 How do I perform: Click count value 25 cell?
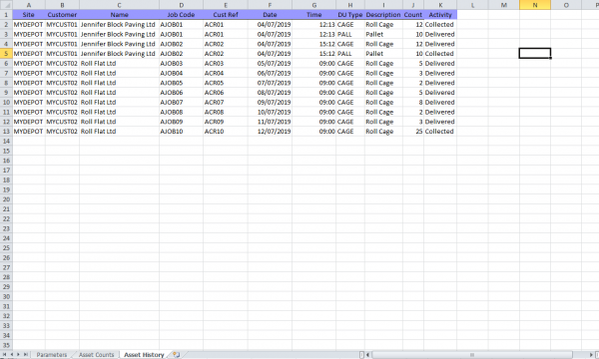[x=413, y=132]
